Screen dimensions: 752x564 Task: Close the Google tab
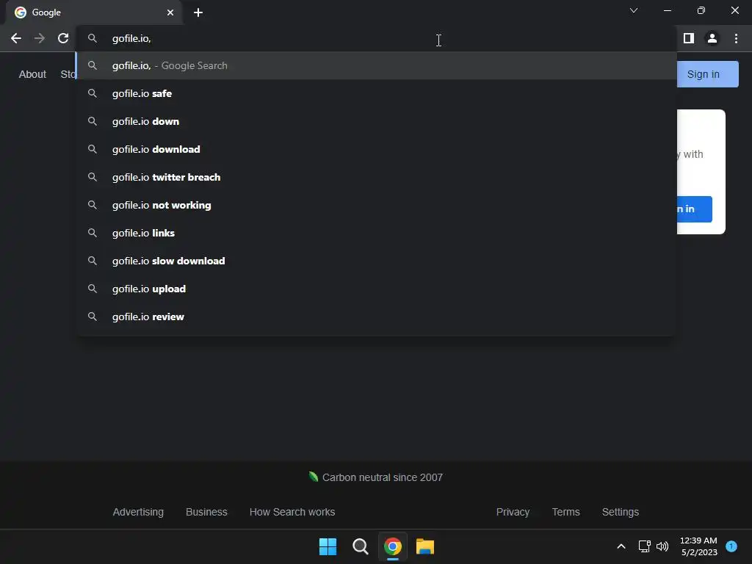(170, 12)
